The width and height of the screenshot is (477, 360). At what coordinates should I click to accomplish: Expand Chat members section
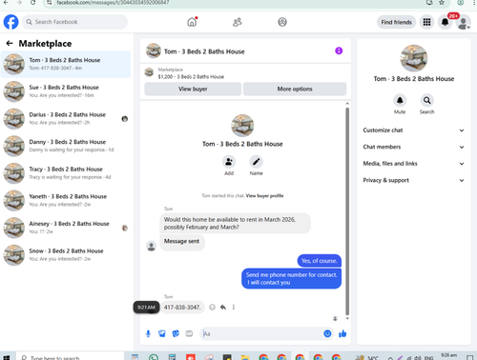(413, 147)
